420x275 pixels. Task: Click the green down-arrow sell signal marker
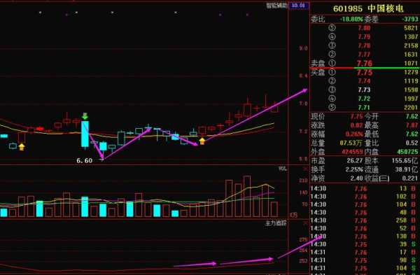click(x=85, y=116)
